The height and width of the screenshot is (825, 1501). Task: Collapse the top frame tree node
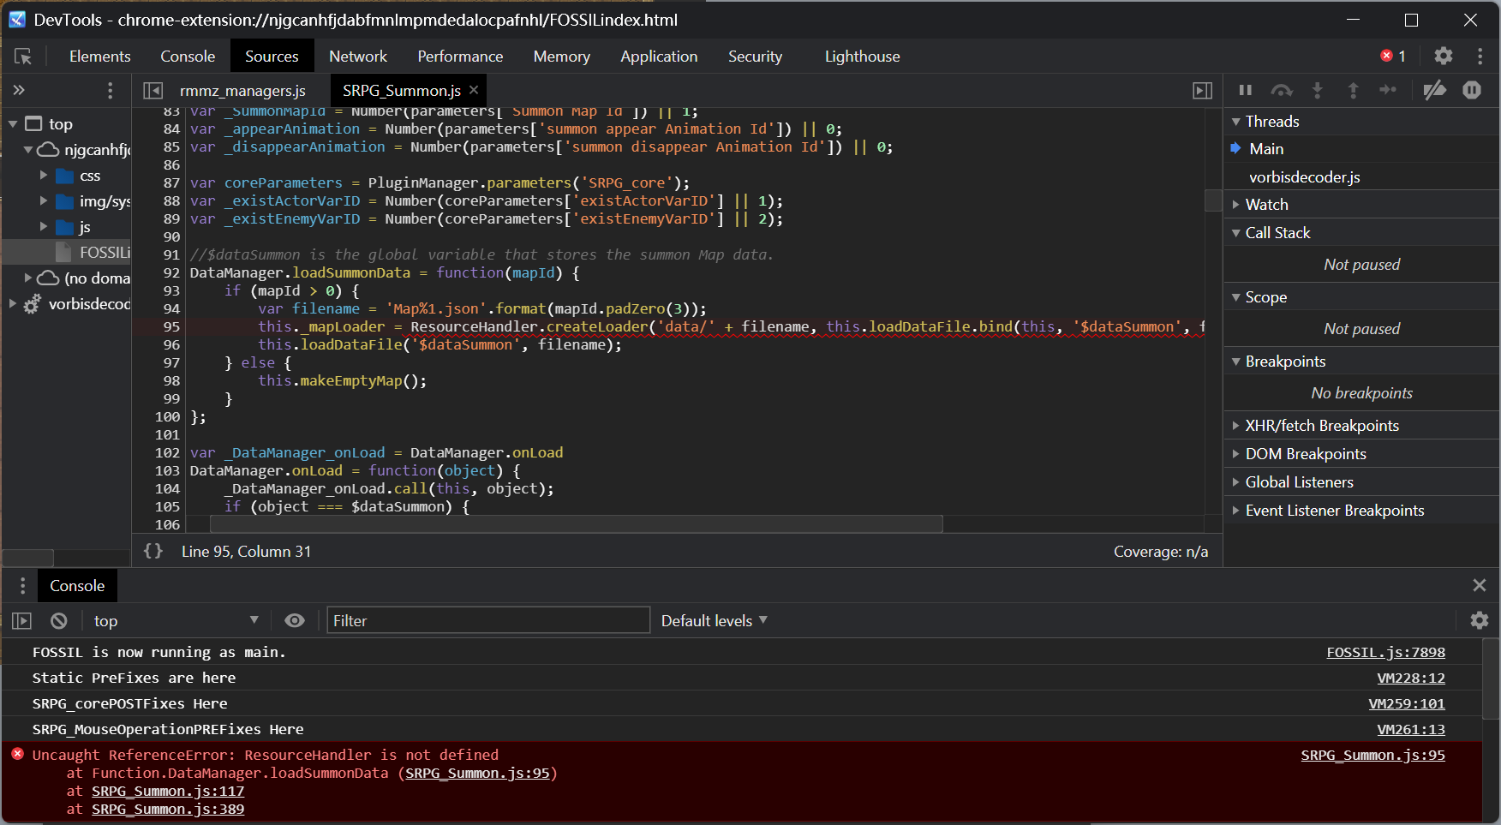(x=13, y=124)
